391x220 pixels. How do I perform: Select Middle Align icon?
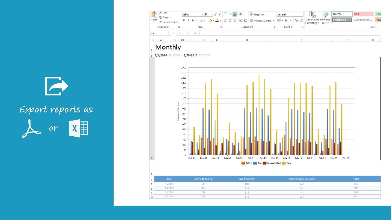click(x=230, y=14)
